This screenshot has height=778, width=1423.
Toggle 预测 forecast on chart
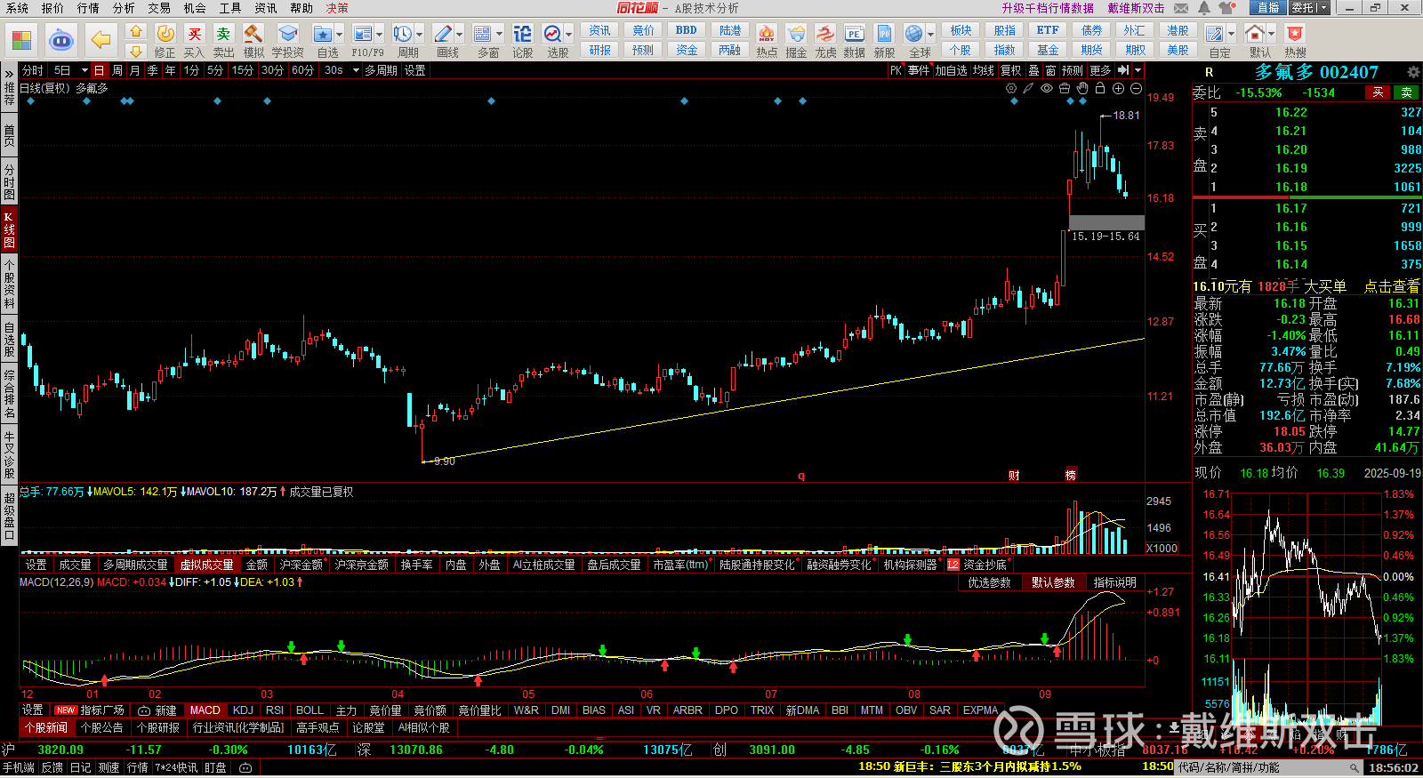pyautogui.click(x=1073, y=70)
